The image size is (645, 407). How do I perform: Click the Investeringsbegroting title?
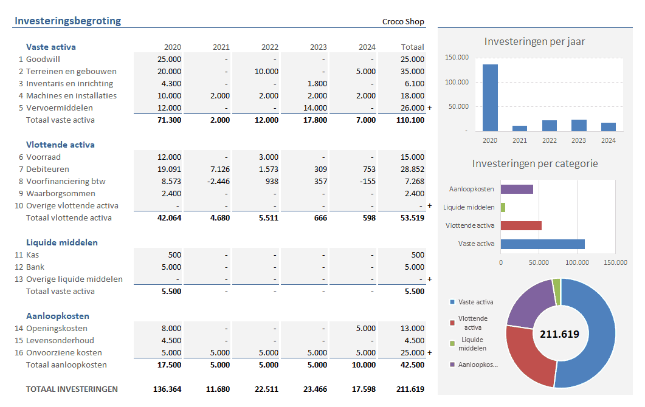(67, 21)
